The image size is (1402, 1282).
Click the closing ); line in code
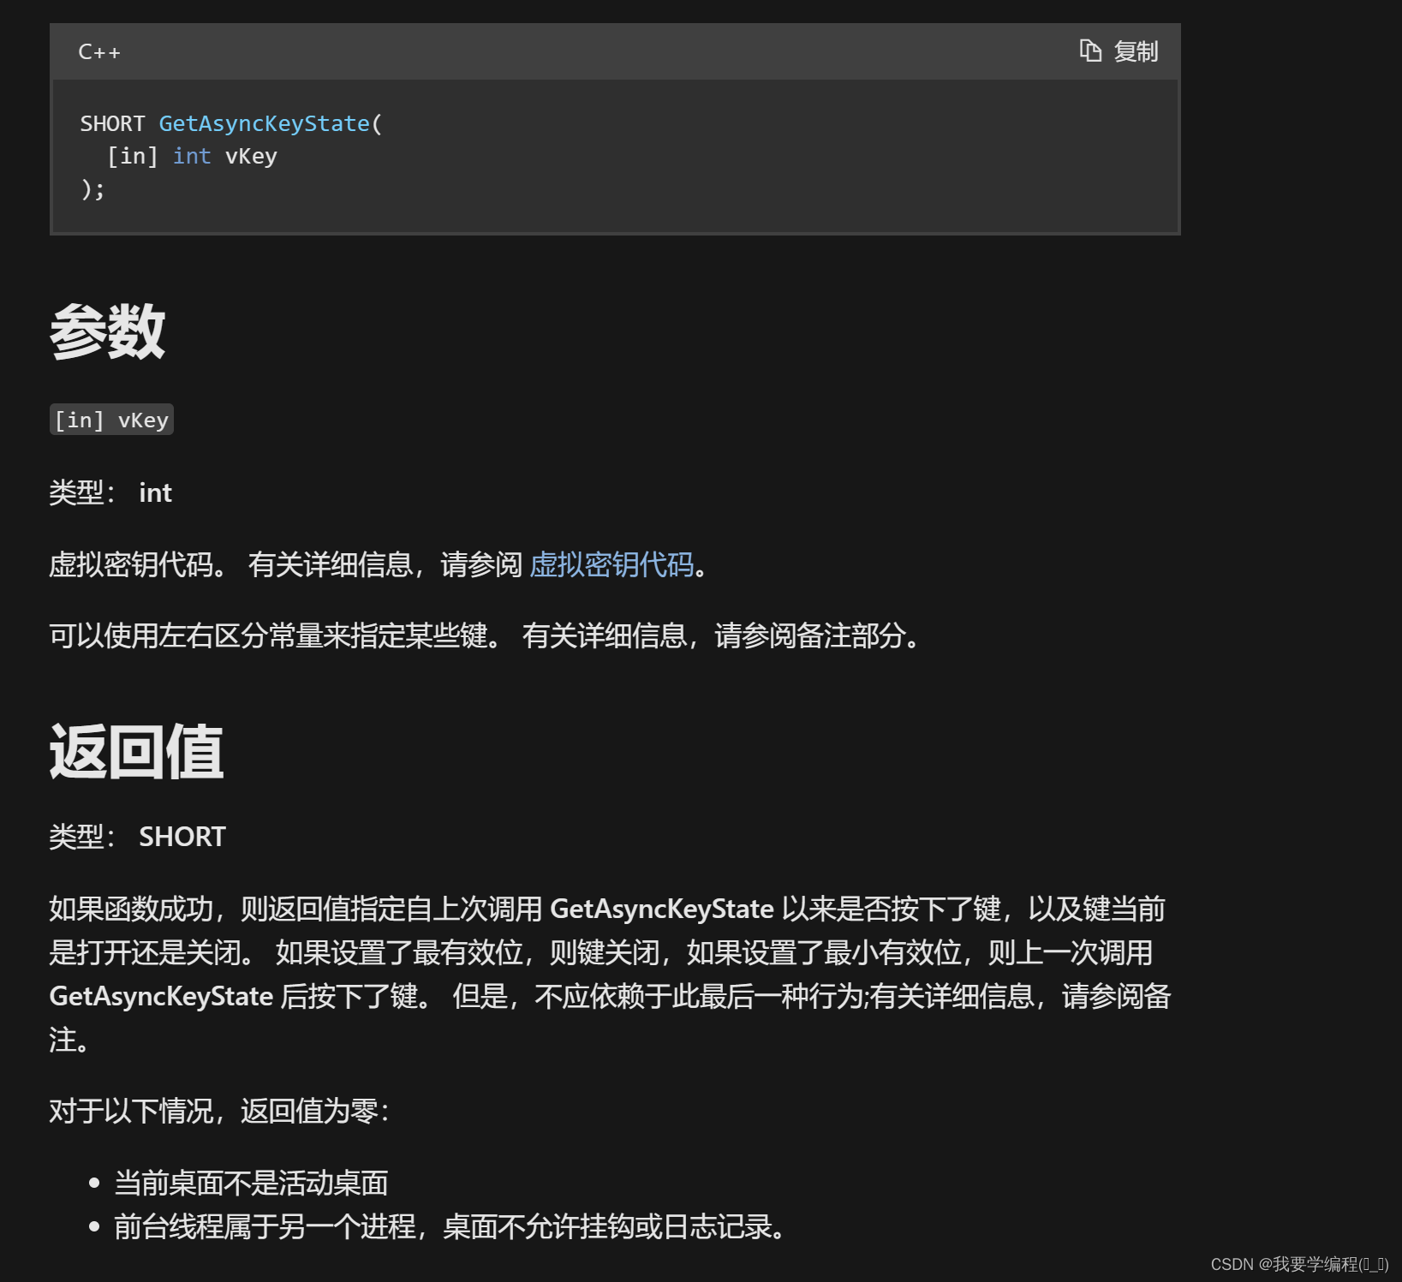(x=92, y=188)
